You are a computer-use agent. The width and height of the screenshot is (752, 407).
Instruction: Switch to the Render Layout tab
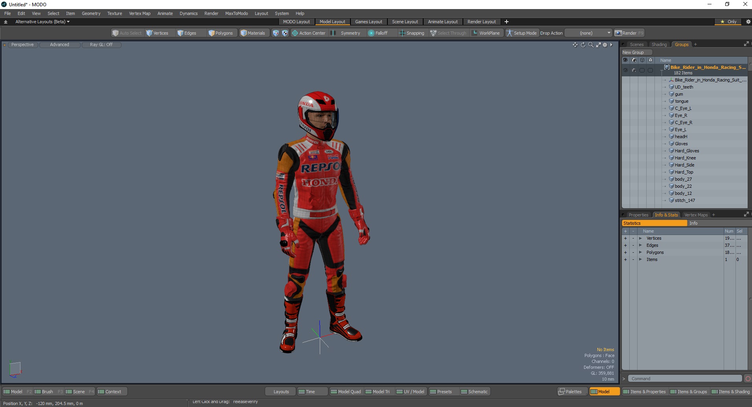pyautogui.click(x=481, y=22)
